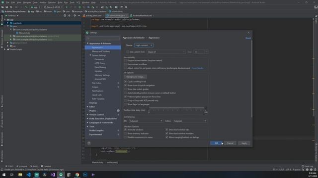Enable Use contrast scrollbars checkbox
Image resolution: width=318 pixels, height=178 pixels.
(125, 64)
